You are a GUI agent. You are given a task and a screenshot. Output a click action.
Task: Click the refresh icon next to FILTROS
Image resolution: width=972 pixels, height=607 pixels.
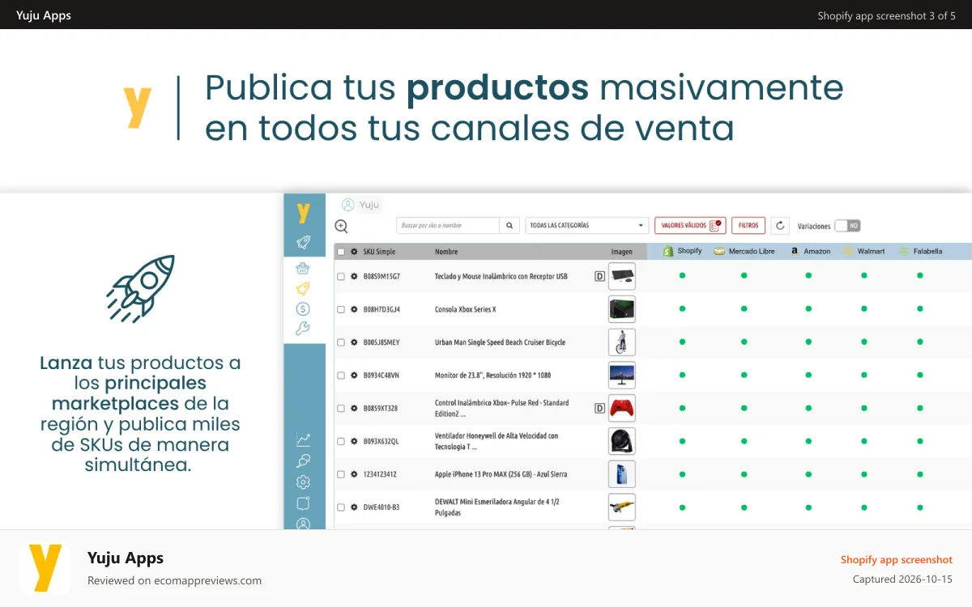coord(780,226)
